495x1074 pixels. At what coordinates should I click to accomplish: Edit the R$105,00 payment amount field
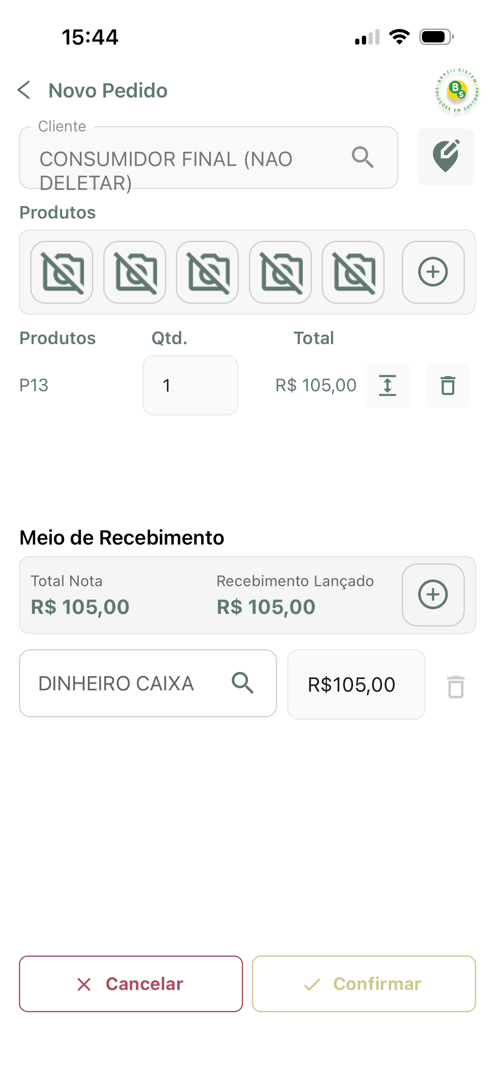click(356, 684)
